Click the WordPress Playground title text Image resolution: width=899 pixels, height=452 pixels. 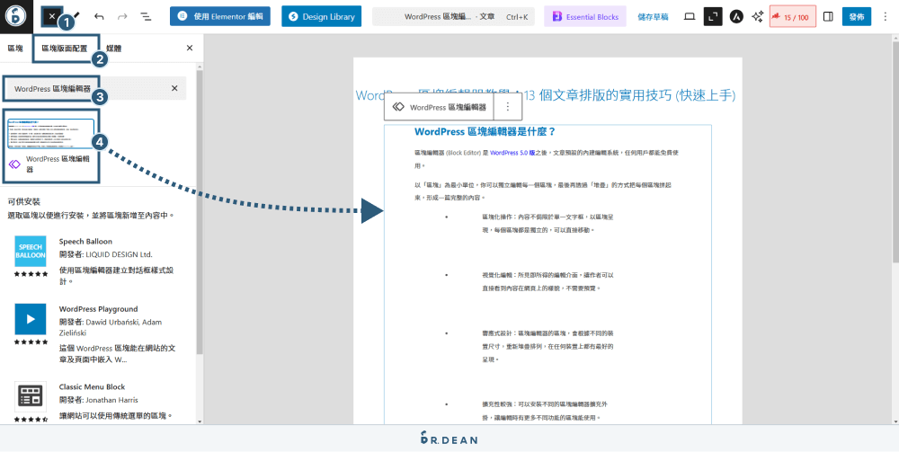98,309
